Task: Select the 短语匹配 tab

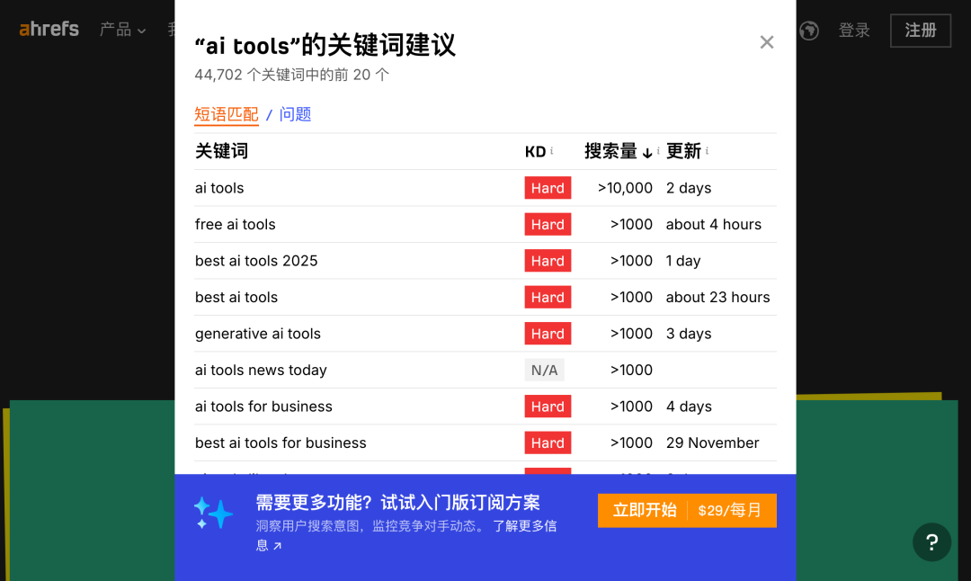Action: (226, 114)
